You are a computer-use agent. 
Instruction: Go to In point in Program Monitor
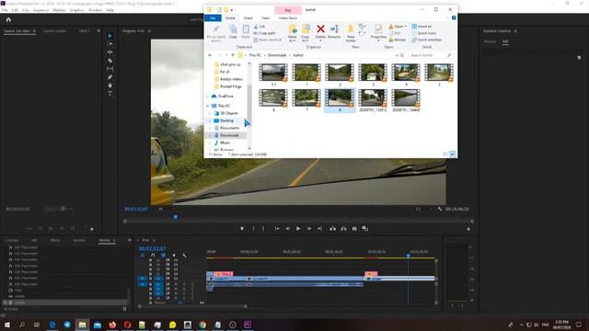(277, 229)
